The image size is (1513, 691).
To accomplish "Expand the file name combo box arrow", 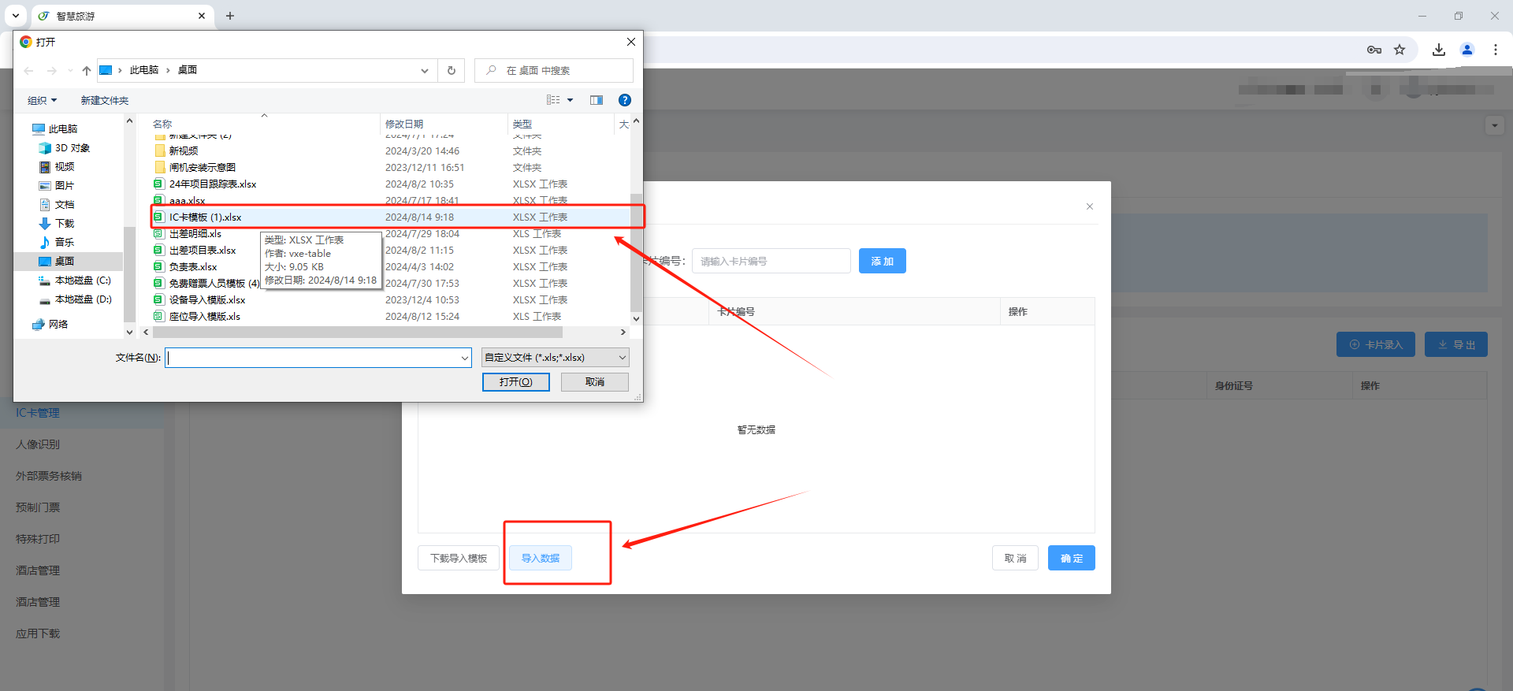I will point(464,358).
